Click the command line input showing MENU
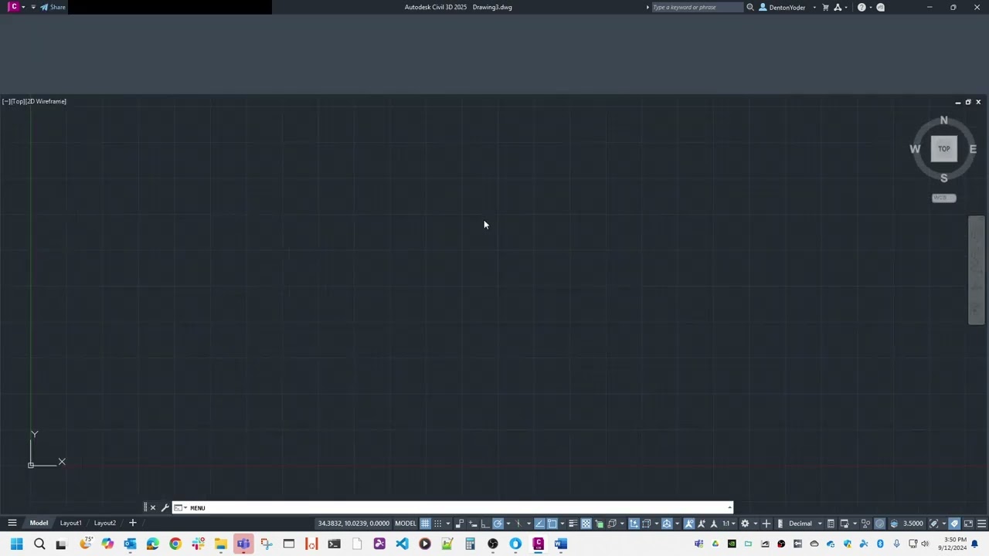Screen dimensions: 989x556 (452, 507)
